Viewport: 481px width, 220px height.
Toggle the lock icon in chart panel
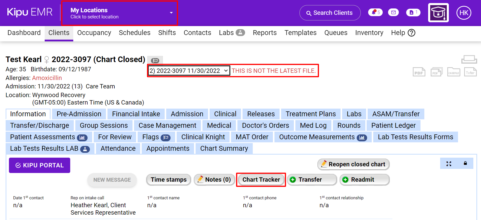click(x=465, y=163)
